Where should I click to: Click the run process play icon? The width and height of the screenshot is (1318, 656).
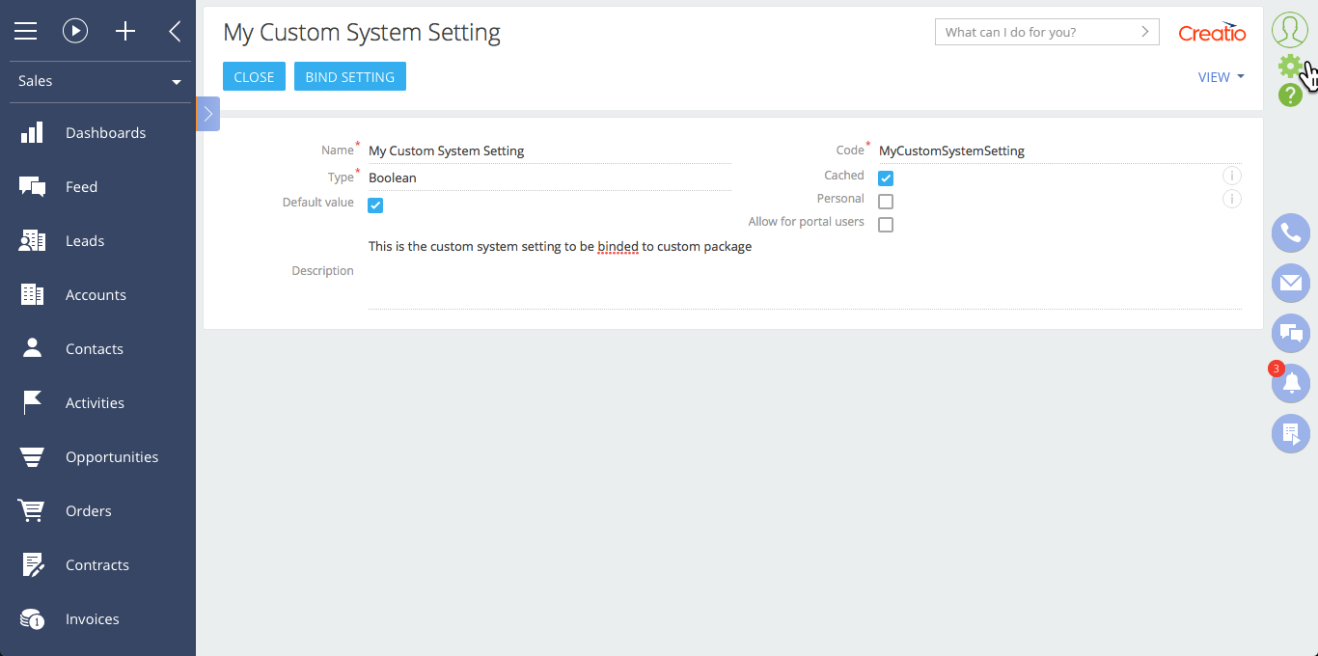[75, 32]
